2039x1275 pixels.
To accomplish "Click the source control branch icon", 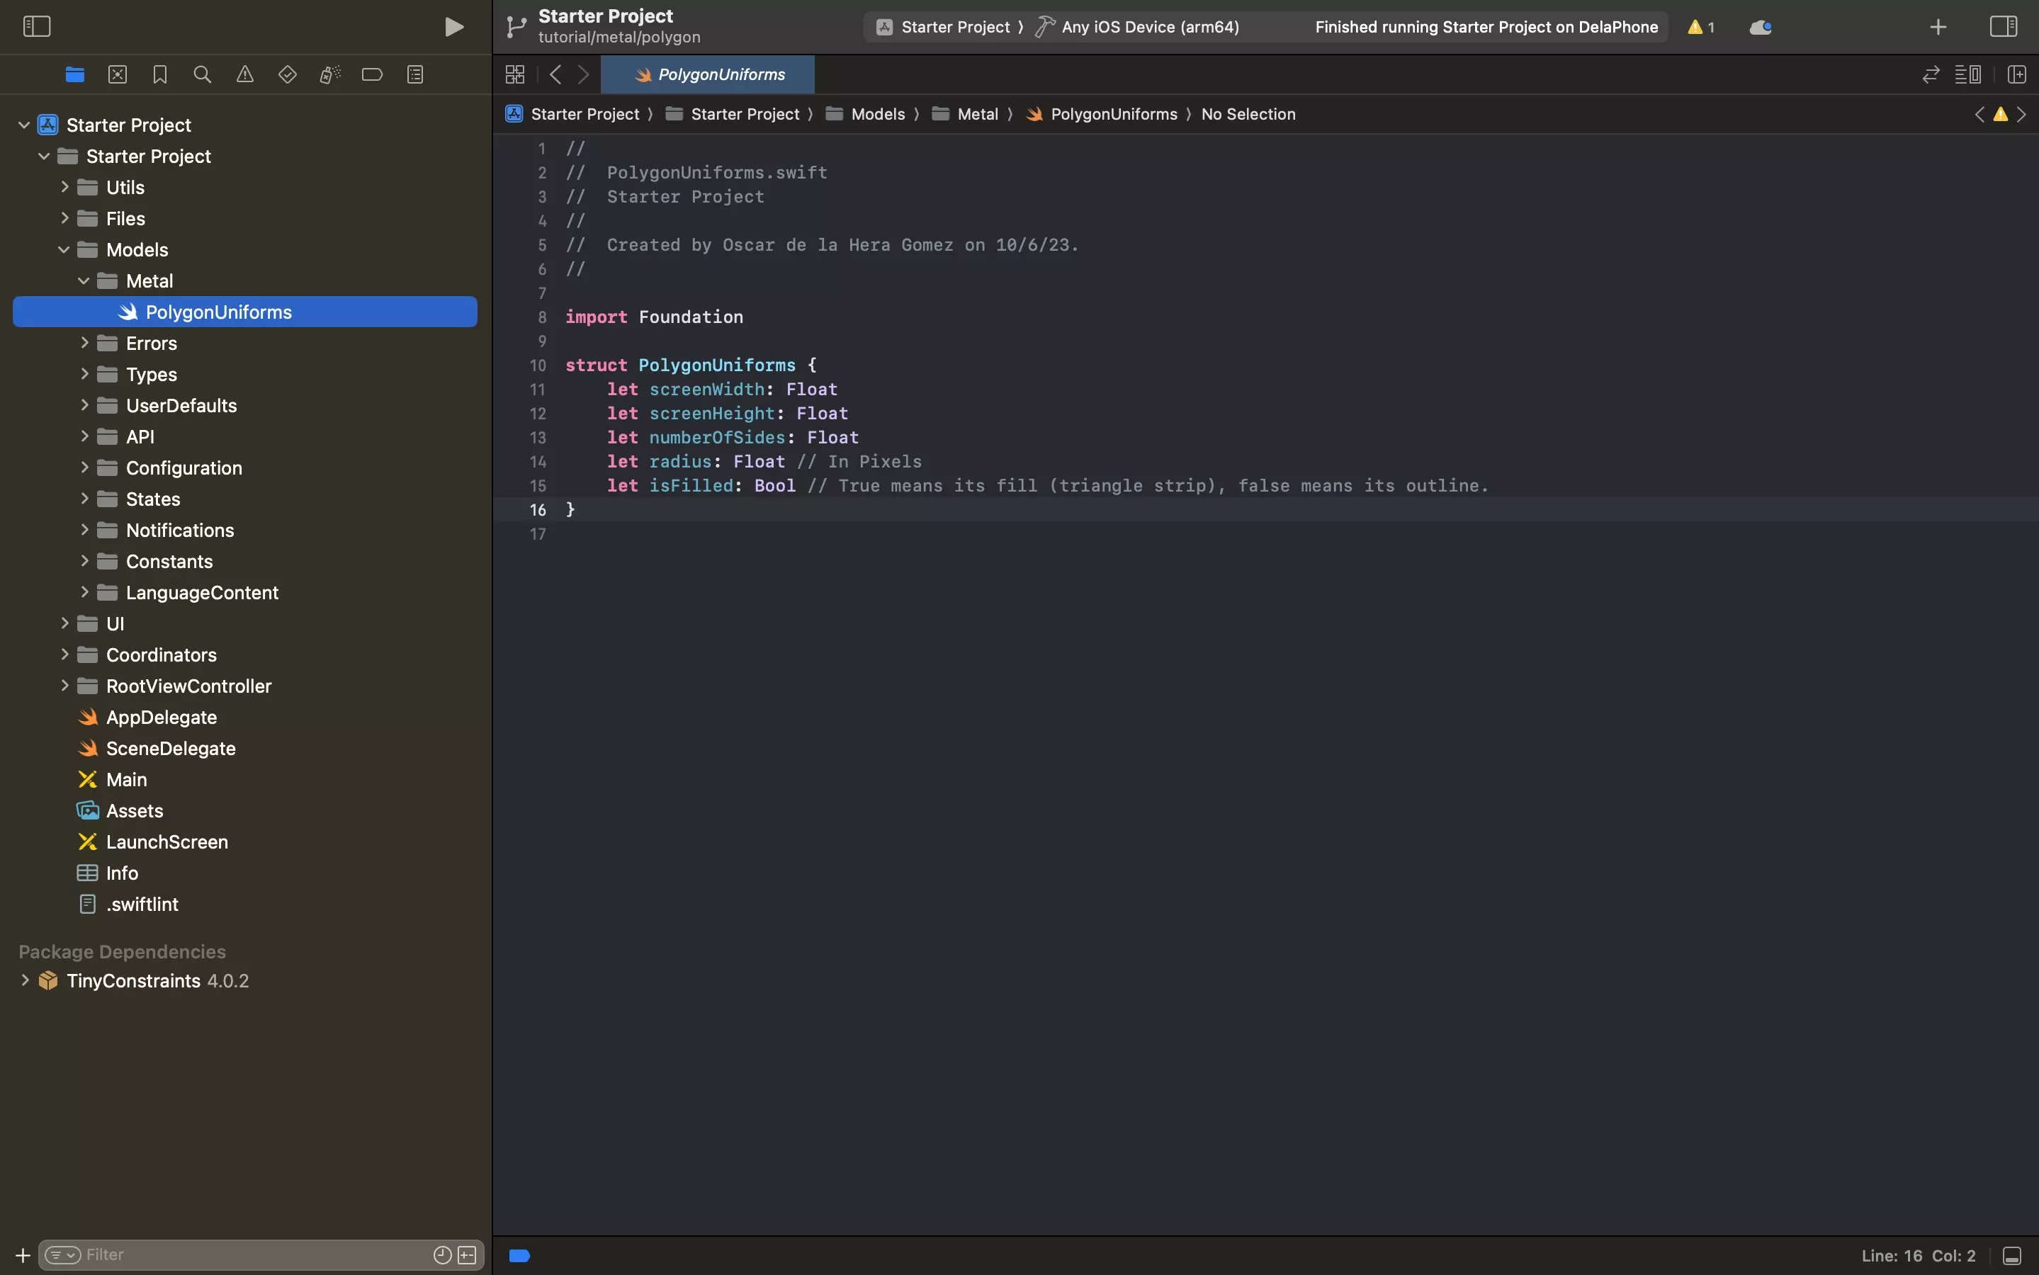I will pos(515,27).
